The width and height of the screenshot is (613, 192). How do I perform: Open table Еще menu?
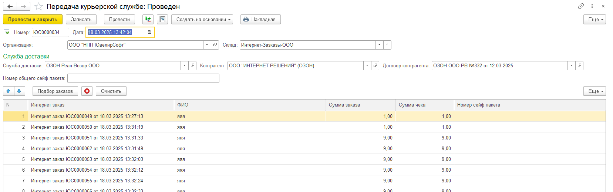coord(595,91)
